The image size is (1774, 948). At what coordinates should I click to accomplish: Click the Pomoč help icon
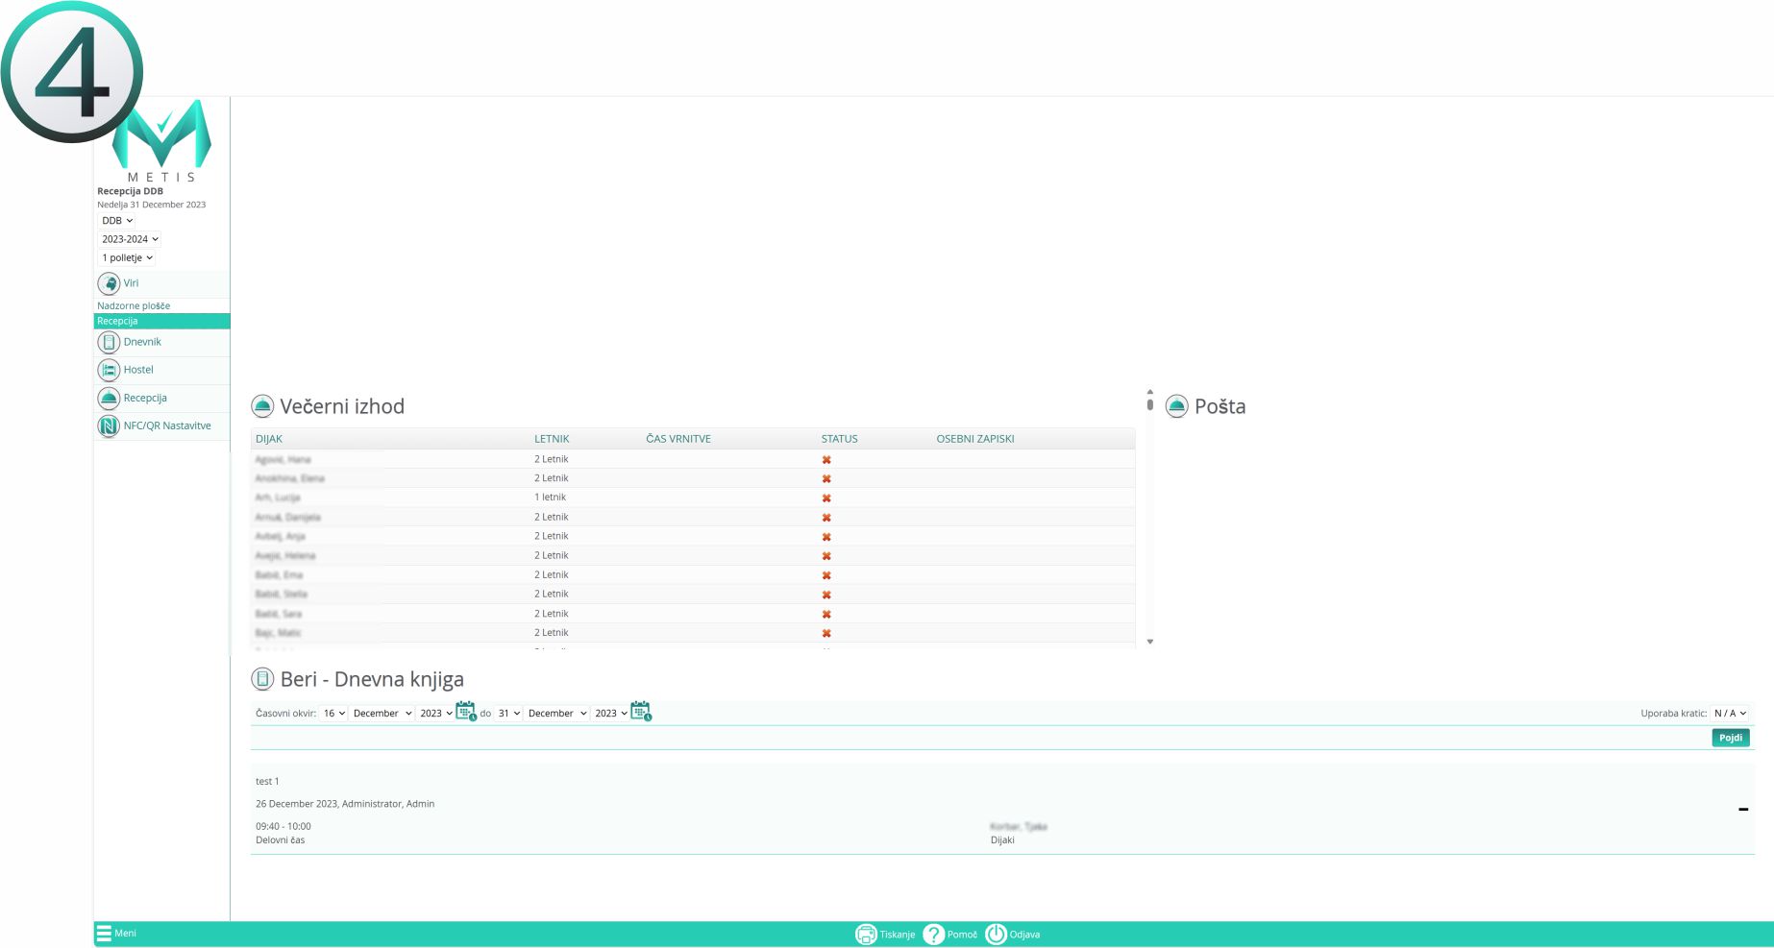pos(933,935)
